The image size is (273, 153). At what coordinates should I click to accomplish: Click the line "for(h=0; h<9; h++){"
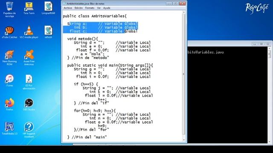(x=95, y=110)
